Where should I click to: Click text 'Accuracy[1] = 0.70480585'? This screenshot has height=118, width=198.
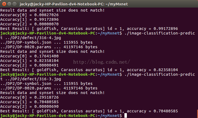click(x=29, y=102)
